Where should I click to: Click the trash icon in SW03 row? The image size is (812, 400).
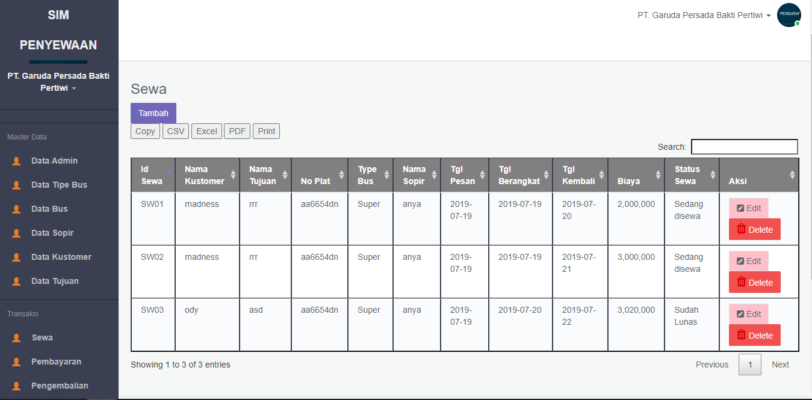pyautogui.click(x=742, y=335)
